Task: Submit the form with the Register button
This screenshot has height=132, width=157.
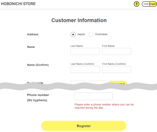Action: click(84, 126)
